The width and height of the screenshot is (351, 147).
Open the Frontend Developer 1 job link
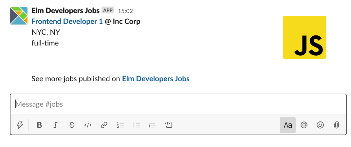[67, 22]
